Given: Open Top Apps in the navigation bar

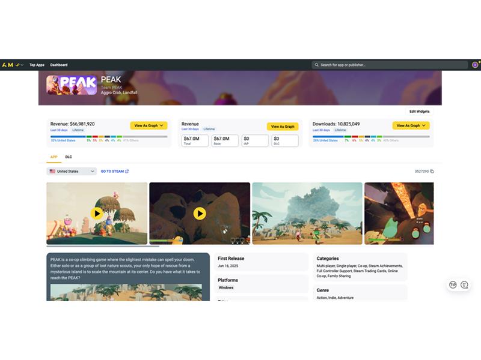Looking at the screenshot, I should coord(37,65).
